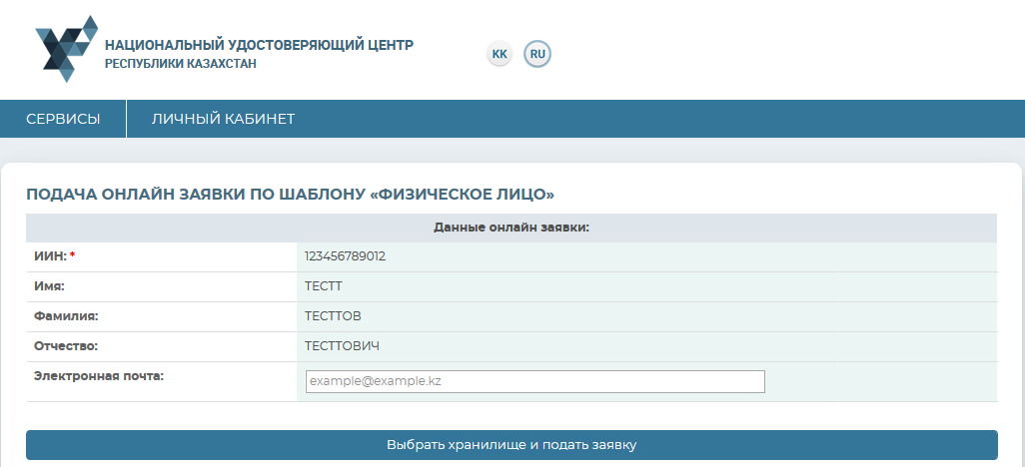Click the 'Республики Казахстан' subtitle text

(x=181, y=64)
